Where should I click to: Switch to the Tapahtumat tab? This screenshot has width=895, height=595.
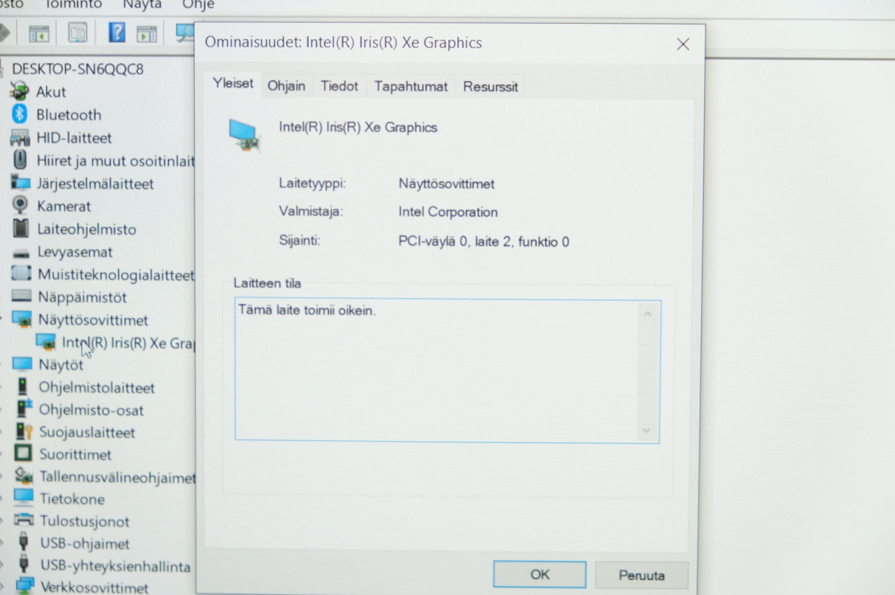pos(411,87)
